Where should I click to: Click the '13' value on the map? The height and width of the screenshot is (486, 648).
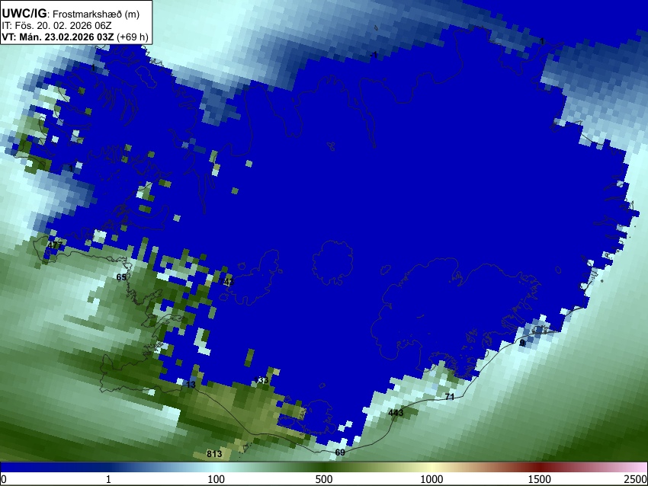191,385
